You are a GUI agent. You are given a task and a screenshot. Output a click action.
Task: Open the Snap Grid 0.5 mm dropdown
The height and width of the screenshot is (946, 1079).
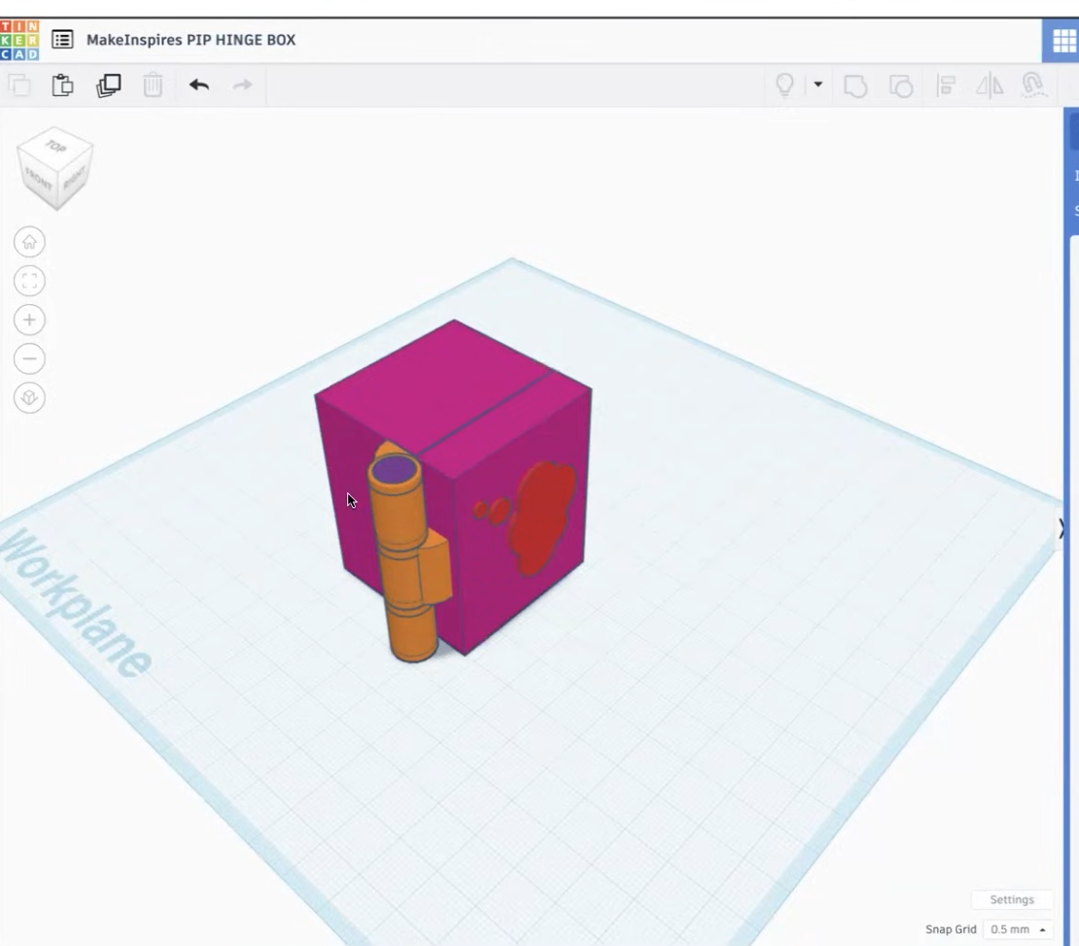coord(1018,929)
